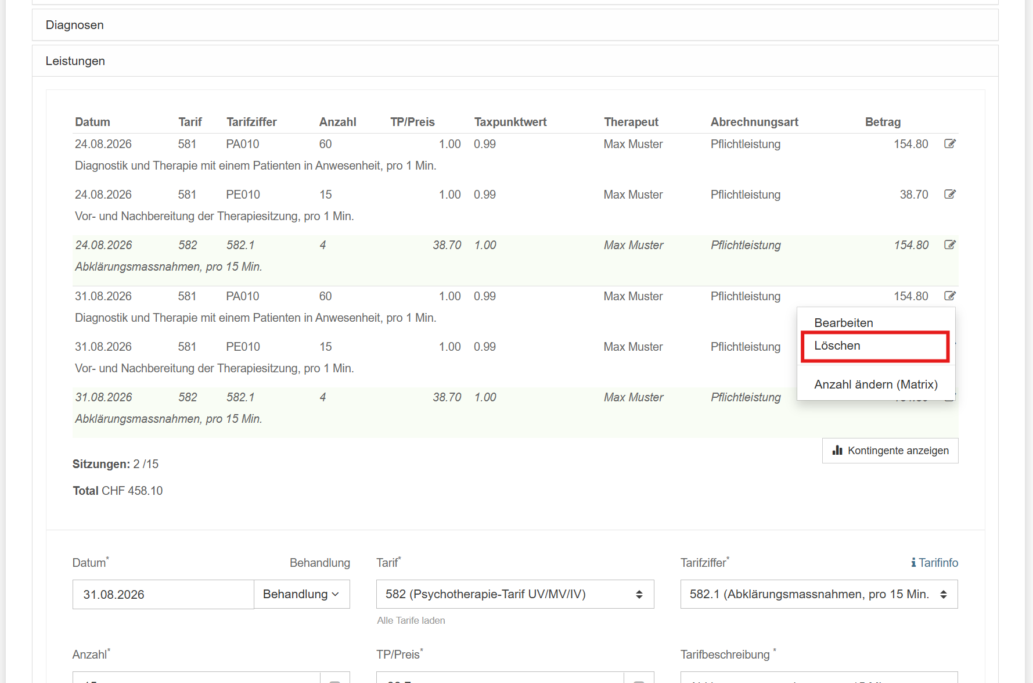
Task: Click the Anzahl column header
Action: pos(337,122)
